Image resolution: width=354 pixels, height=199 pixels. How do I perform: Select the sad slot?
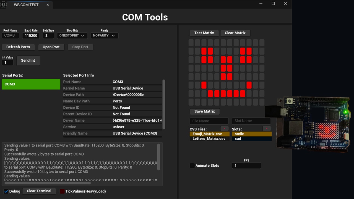coord(252,139)
